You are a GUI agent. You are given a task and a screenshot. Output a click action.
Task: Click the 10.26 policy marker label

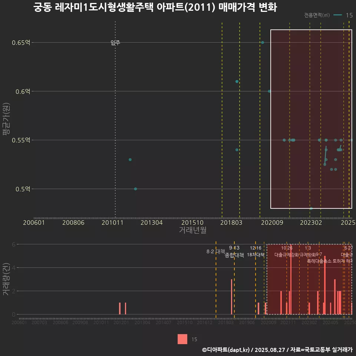click(287, 248)
